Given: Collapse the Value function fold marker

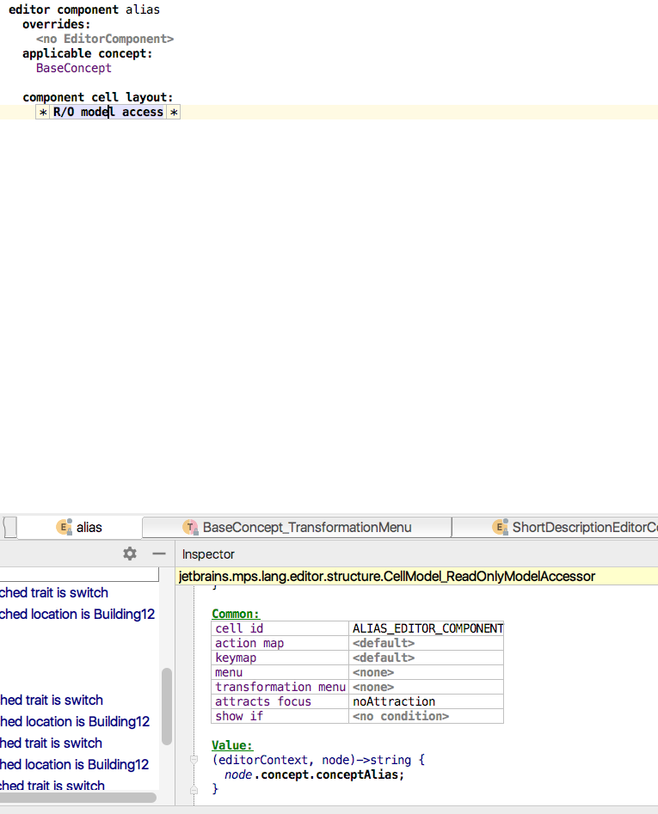Looking at the screenshot, I should (194, 761).
